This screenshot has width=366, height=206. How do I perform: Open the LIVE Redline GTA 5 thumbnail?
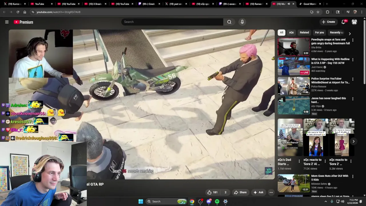[x=294, y=66]
